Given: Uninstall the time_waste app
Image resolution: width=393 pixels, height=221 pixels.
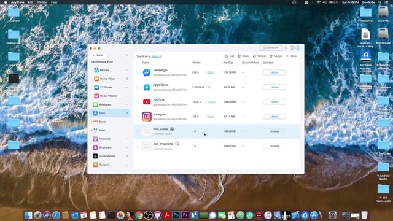Looking at the screenshot, I should click(274, 131).
